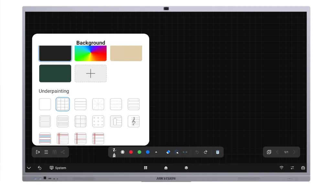Choose the dotted plus-sign grid underpainting
Image resolution: width=330 pixels, height=185 pixels.
[98, 121]
